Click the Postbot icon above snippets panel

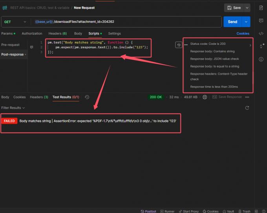coord(179,45)
